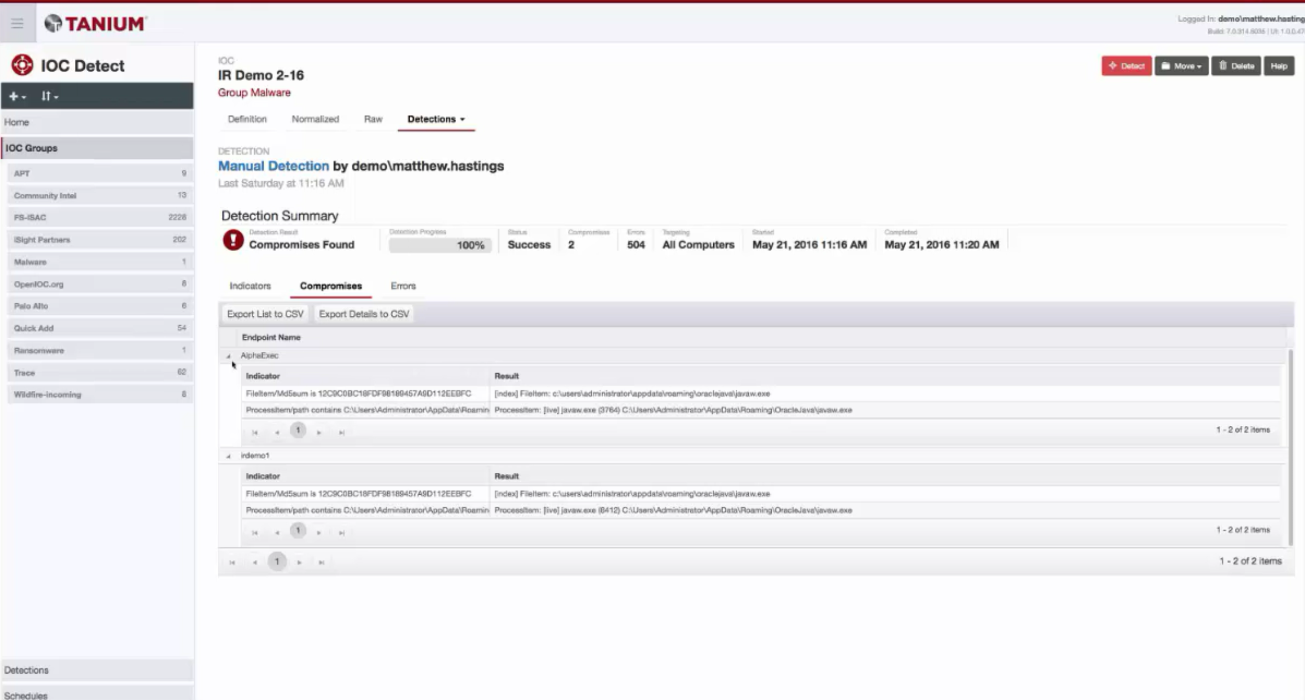Viewport: 1305px width, 700px height.
Task: Switch to the Indicators tab
Action: (250, 286)
